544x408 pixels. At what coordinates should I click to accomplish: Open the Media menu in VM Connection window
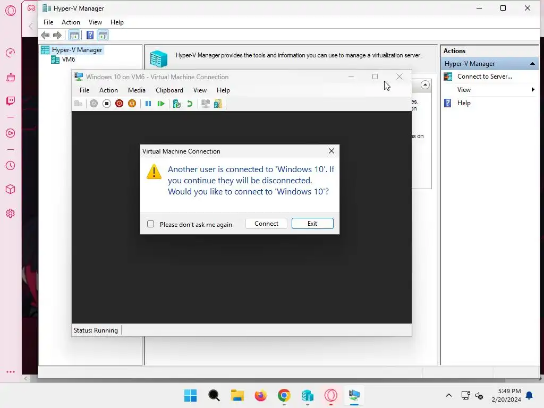(x=137, y=90)
